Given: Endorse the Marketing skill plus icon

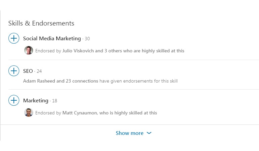Looking at the screenshot, I should 14,100.
